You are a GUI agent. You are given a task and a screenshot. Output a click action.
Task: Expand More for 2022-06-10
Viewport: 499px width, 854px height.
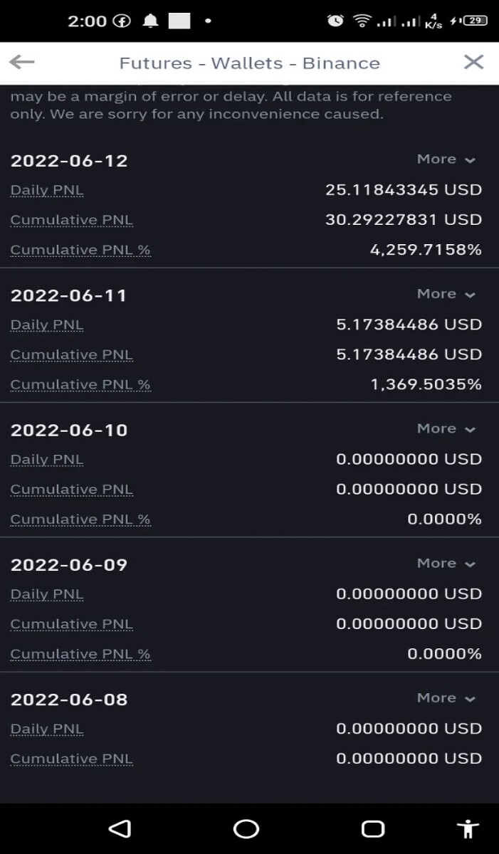pyautogui.click(x=446, y=428)
